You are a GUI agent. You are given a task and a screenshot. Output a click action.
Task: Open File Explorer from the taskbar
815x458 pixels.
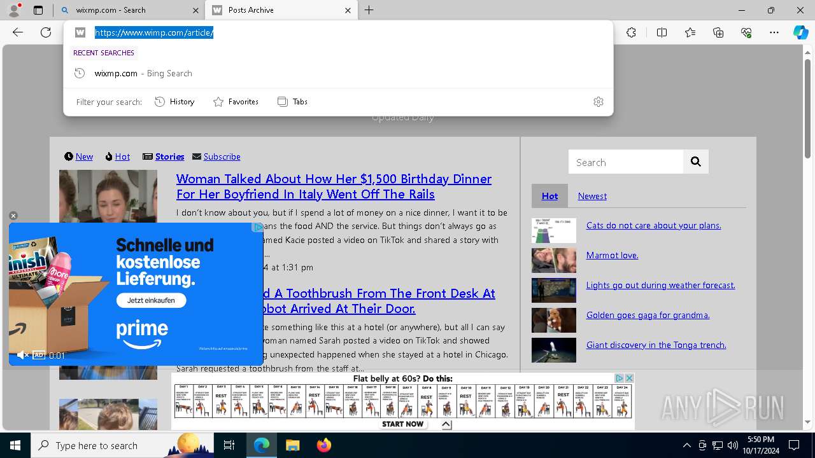click(x=292, y=445)
